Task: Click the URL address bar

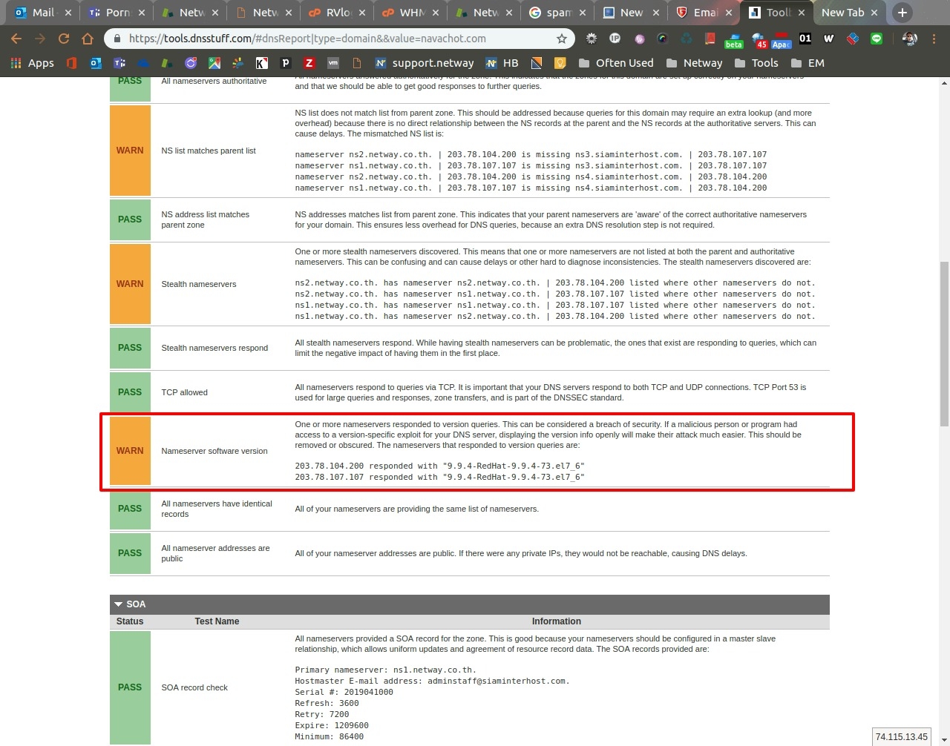Action: tap(334, 39)
